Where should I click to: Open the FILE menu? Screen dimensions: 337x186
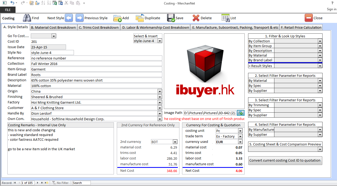click(x=8, y=10)
